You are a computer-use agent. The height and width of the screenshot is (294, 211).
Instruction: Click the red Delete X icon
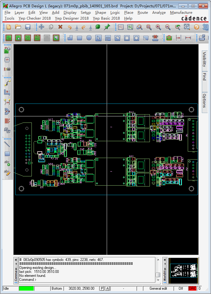pos(60,27)
